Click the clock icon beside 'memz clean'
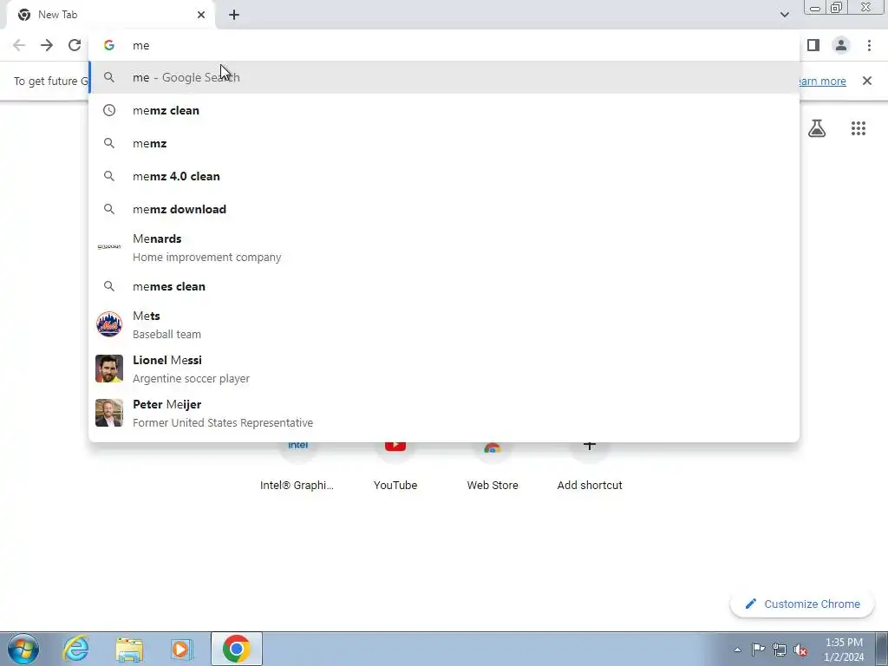 pyautogui.click(x=109, y=110)
